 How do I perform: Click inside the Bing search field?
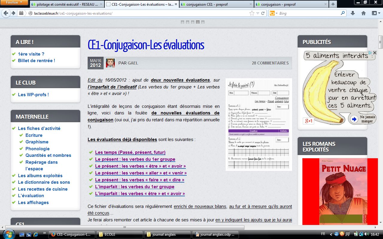[309, 13]
